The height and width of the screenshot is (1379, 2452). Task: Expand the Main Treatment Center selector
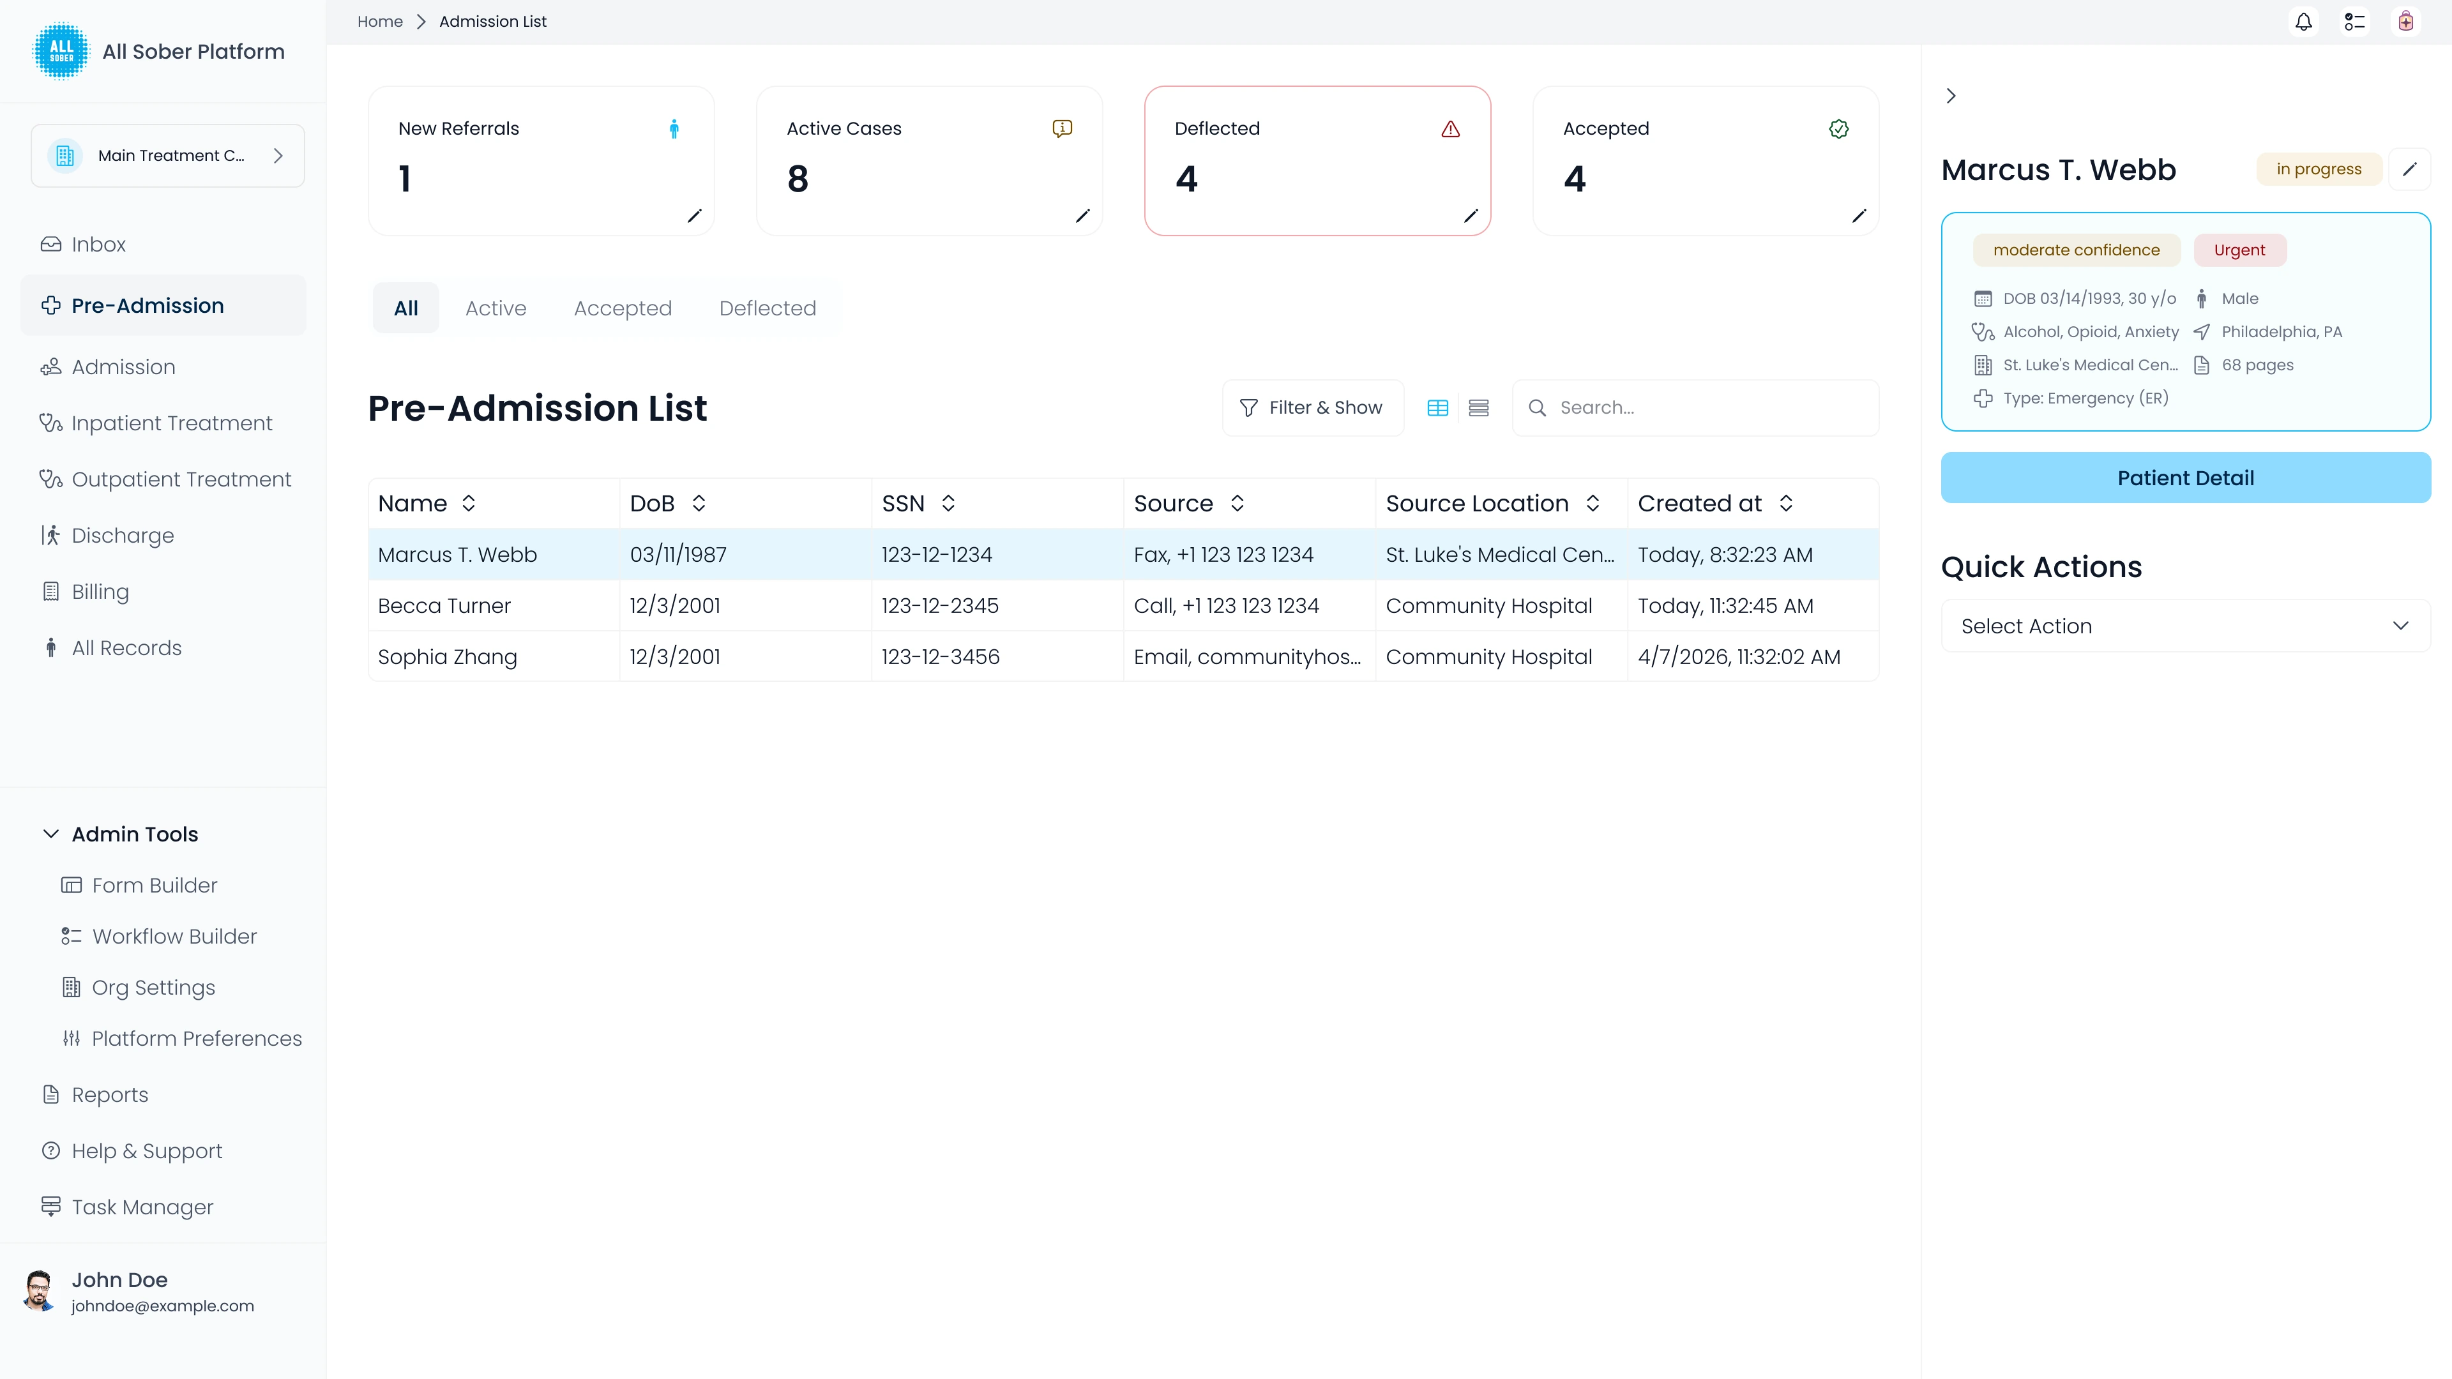(167, 156)
